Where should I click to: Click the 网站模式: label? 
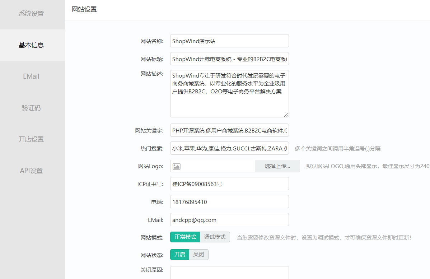[152, 238]
